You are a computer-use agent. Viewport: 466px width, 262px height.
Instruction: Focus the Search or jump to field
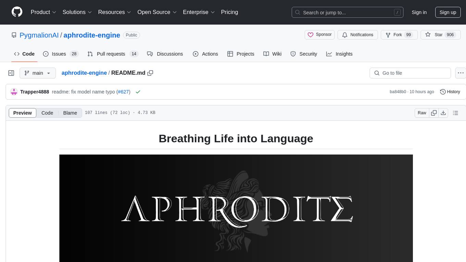coord(347,12)
